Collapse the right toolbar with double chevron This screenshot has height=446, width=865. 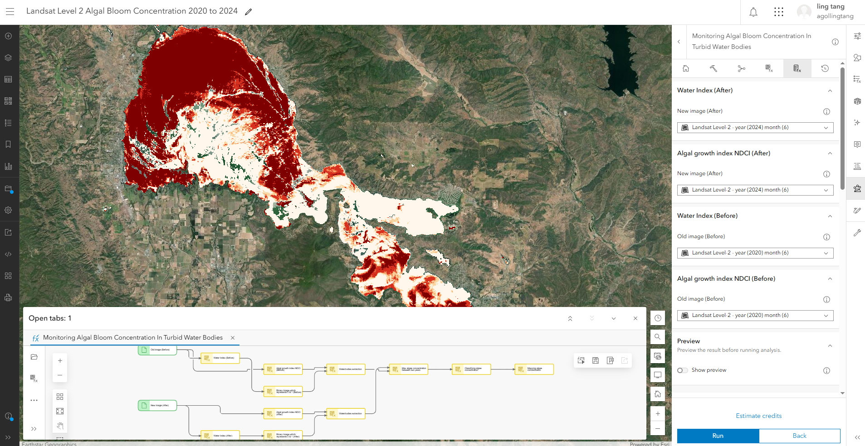pos(857,437)
